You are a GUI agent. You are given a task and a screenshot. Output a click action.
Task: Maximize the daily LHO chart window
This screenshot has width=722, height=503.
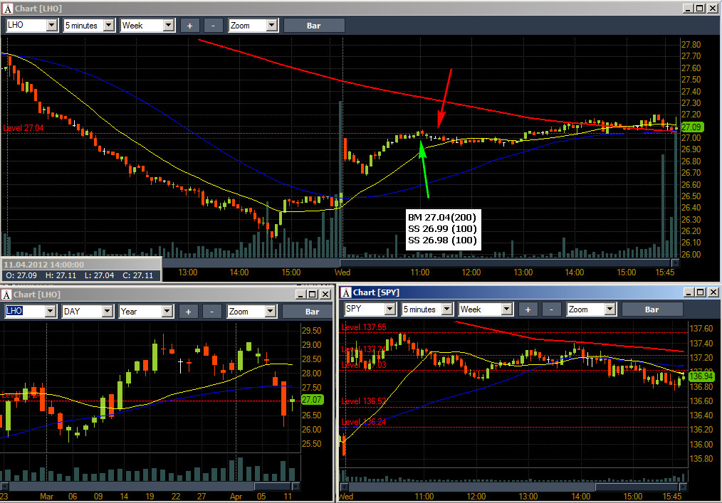[x=313, y=295]
